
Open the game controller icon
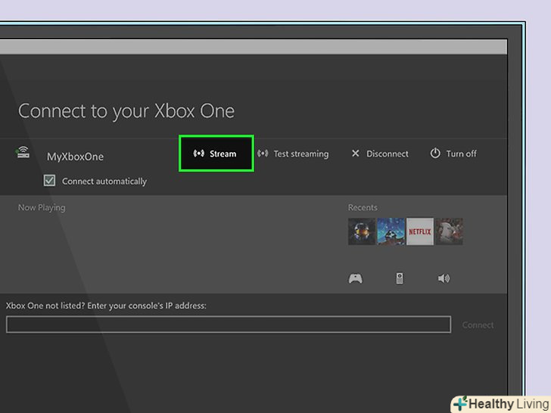(x=355, y=278)
